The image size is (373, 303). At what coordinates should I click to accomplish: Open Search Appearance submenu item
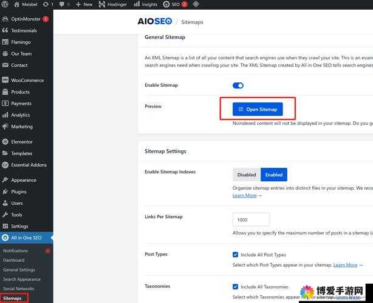(x=22, y=279)
